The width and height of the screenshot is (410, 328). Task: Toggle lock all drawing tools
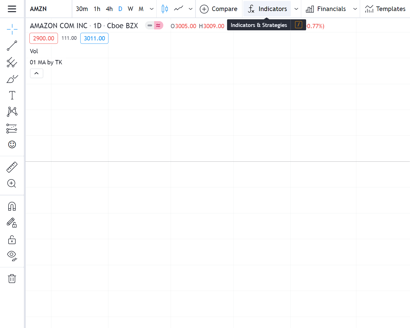[x=12, y=239]
